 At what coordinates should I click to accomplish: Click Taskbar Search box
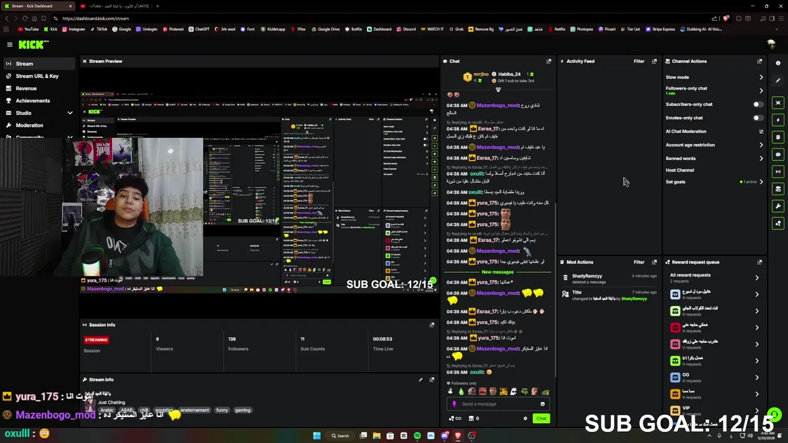[x=340, y=436]
